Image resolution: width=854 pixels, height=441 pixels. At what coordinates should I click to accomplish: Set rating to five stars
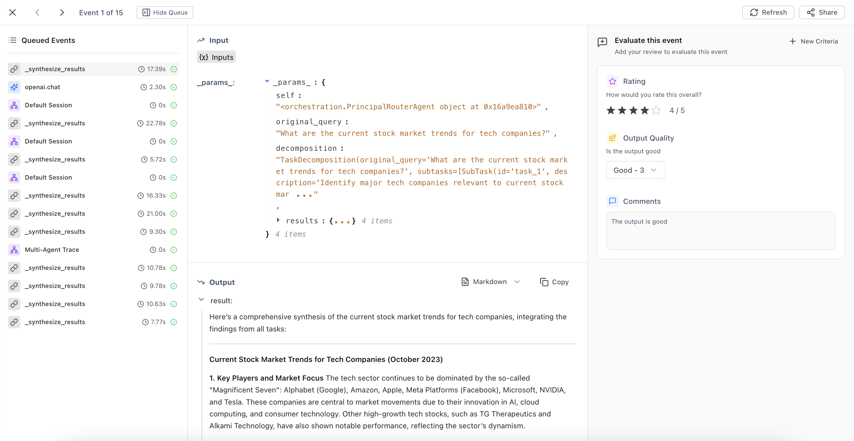(x=656, y=110)
